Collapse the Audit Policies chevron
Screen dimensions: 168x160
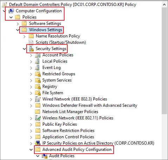pyautogui.click(x=38, y=156)
